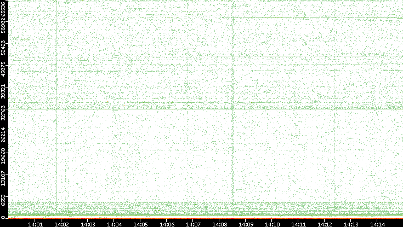Click the 14:11 label on time axis
This screenshot has height=227, width=403.
(x=299, y=224)
